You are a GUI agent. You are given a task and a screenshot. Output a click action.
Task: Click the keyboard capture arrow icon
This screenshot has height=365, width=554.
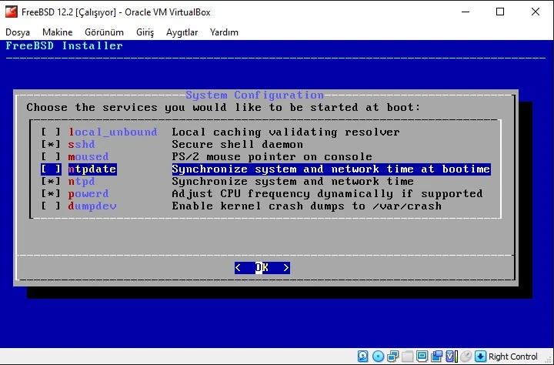480,357
